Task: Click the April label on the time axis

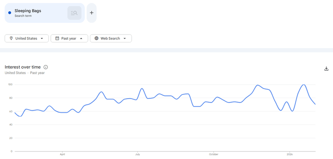Action: [62, 154]
